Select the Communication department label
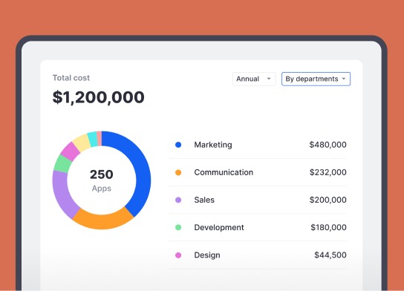 (x=224, y=172)
